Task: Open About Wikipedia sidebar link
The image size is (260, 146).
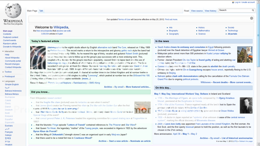Action: click(12, 58)
